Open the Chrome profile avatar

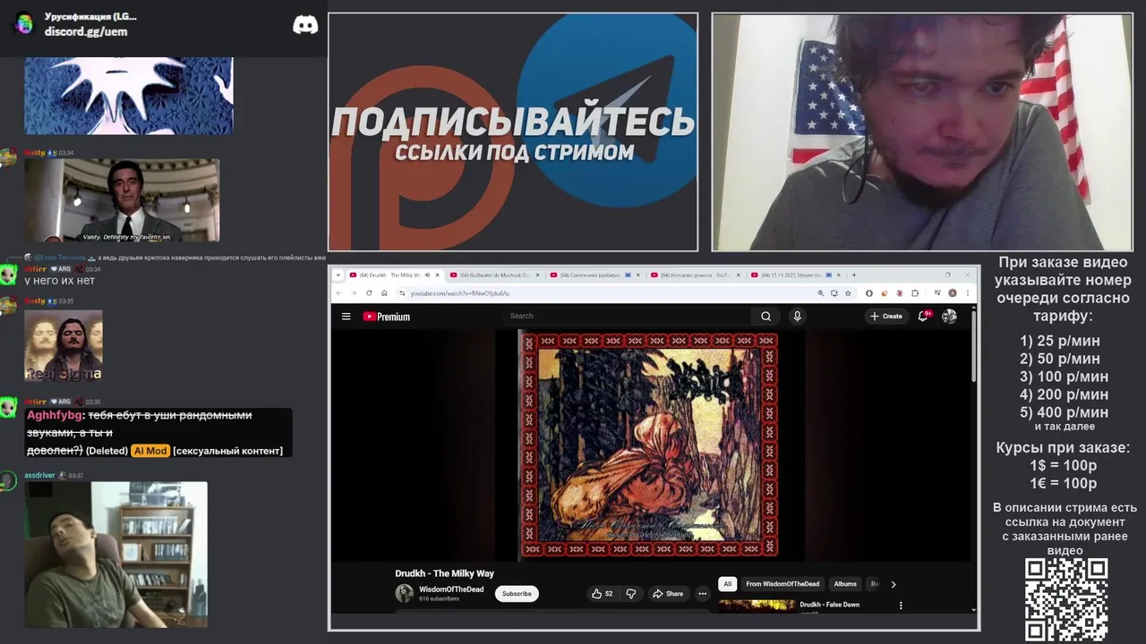953,292
